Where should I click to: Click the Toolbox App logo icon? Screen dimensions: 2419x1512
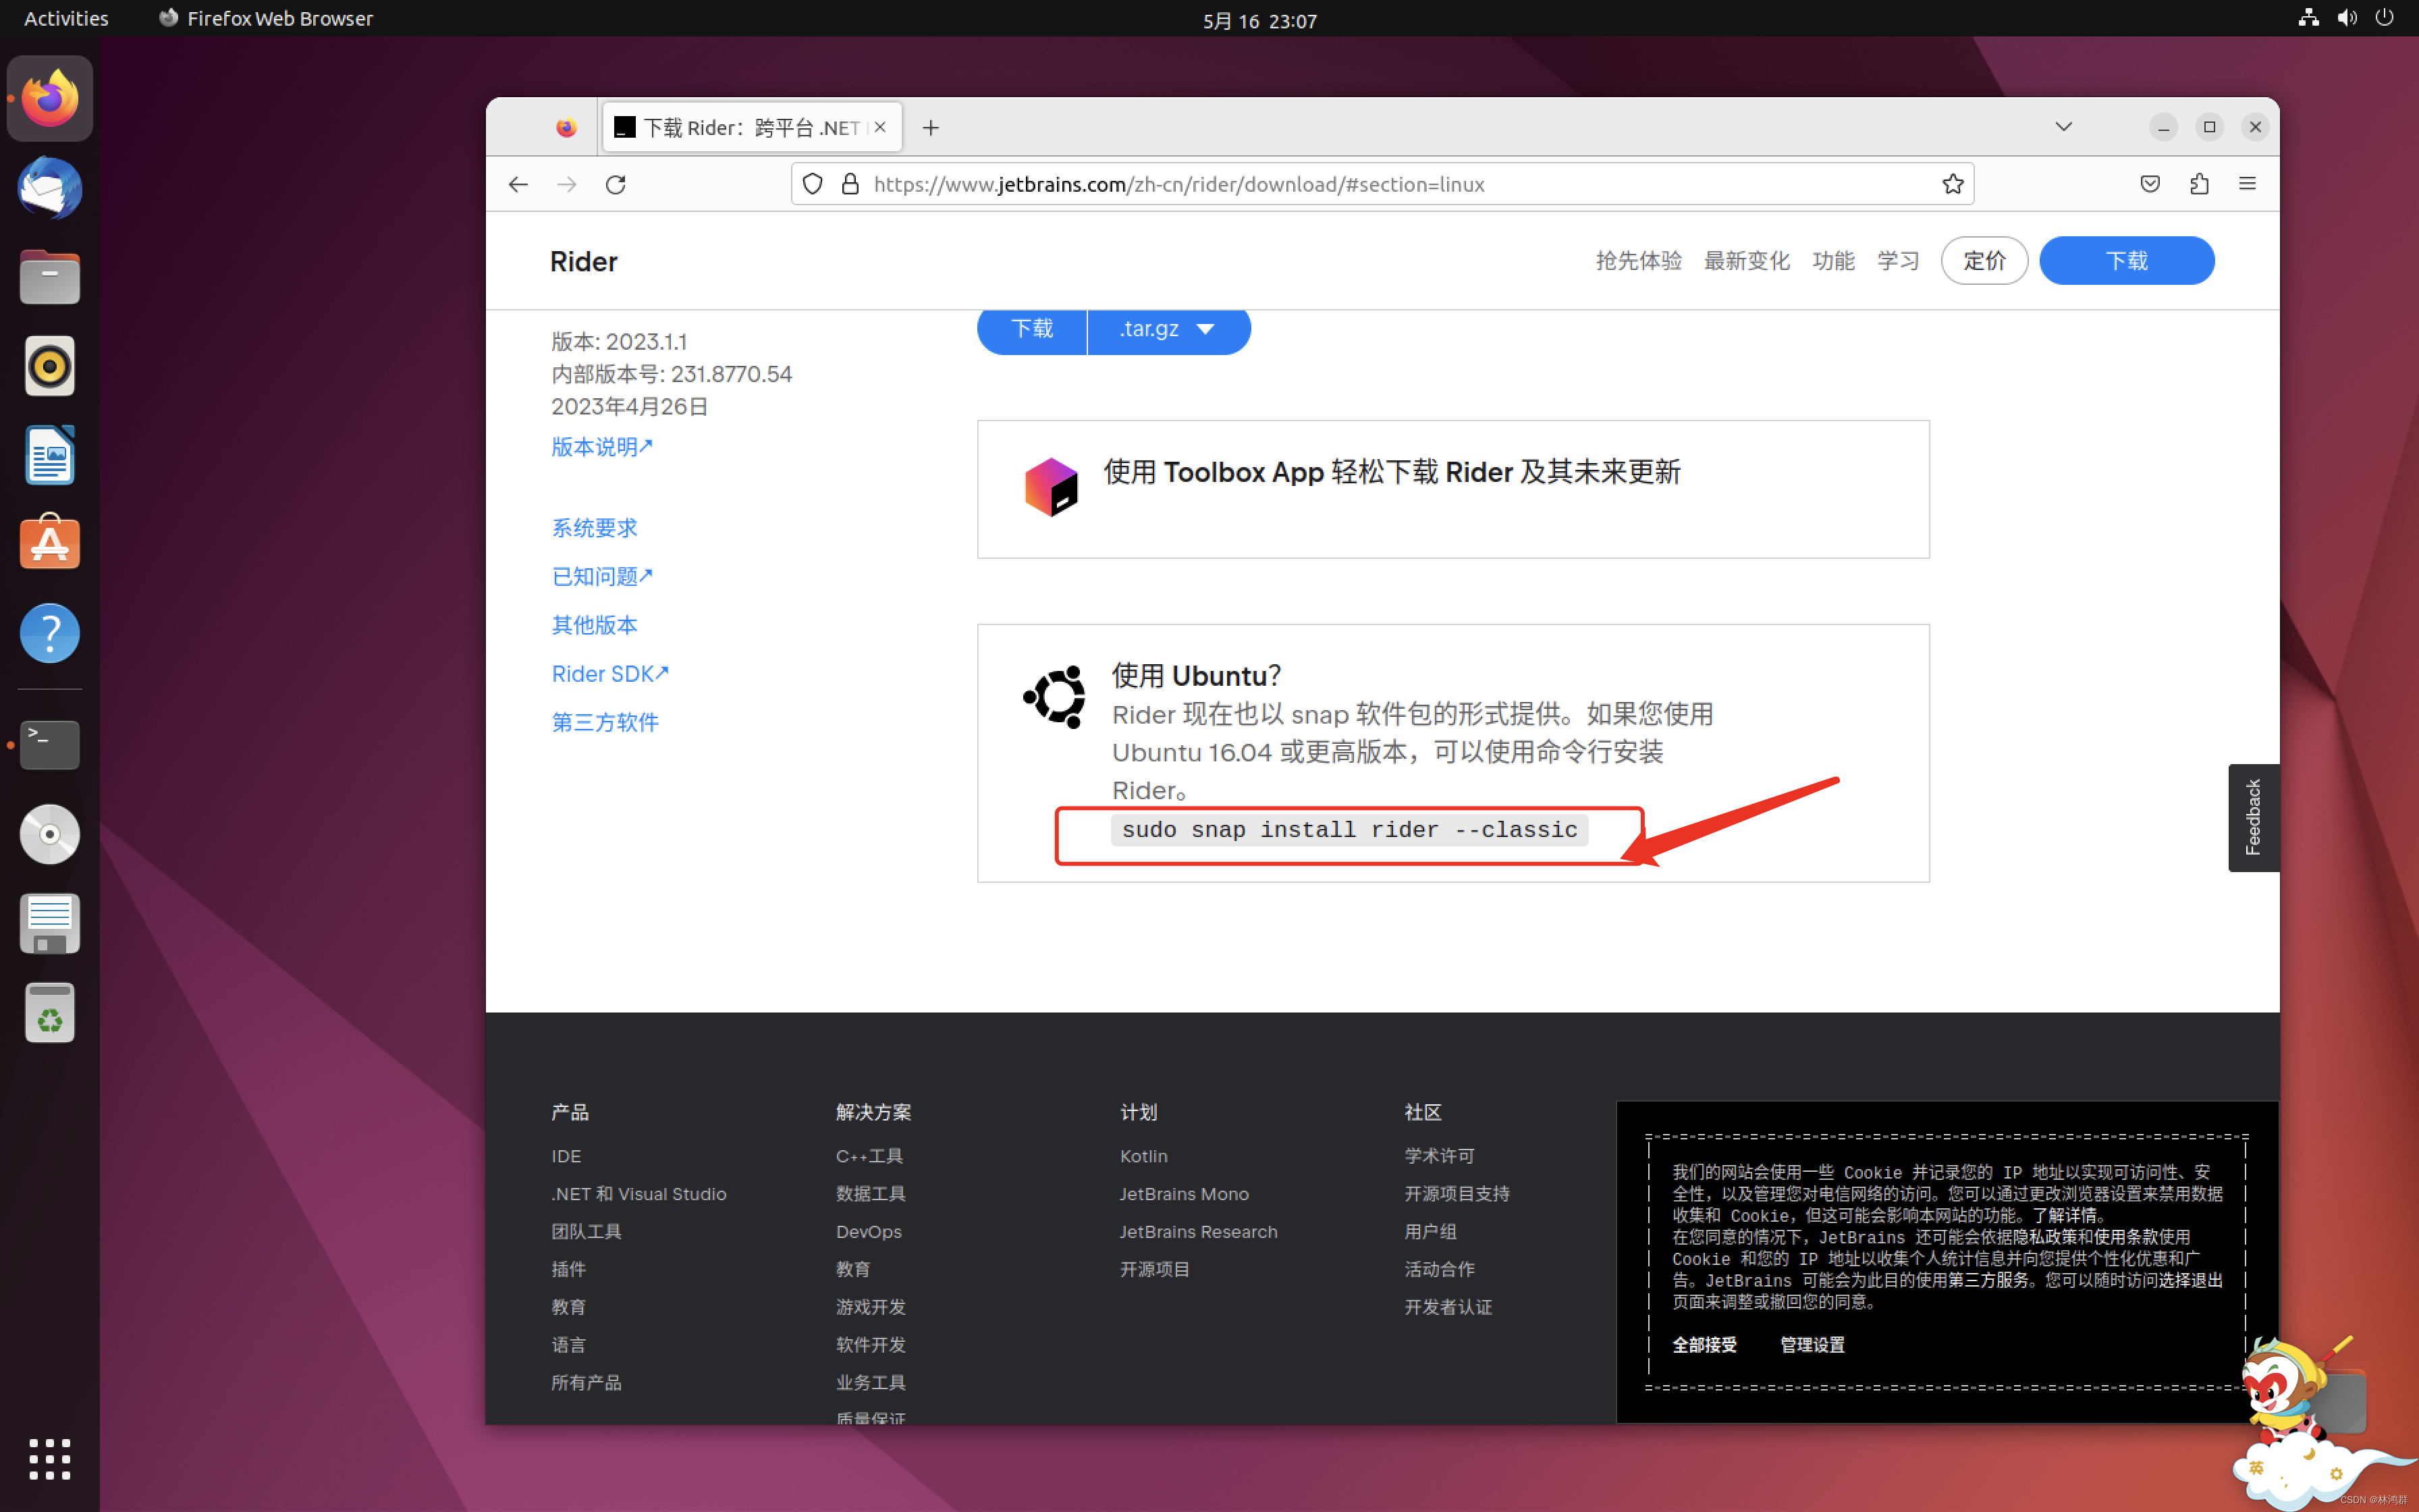pos(1051,487)
